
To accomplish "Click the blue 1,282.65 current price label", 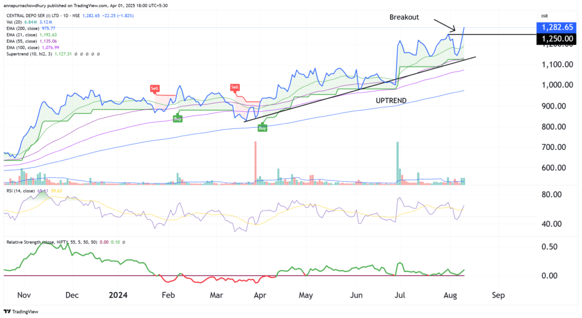I will tap(559, 27).
